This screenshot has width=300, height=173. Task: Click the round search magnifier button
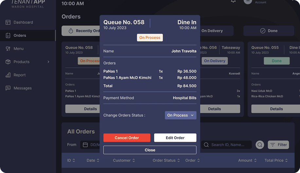click(x=260, y=144)
